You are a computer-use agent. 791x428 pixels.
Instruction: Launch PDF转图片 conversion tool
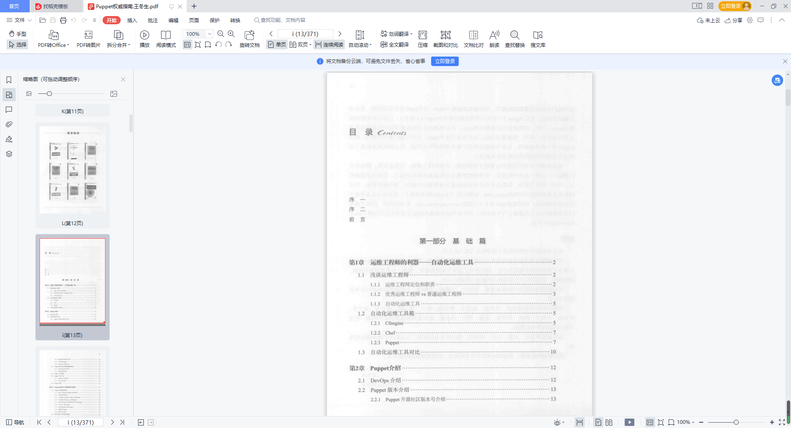88,39
